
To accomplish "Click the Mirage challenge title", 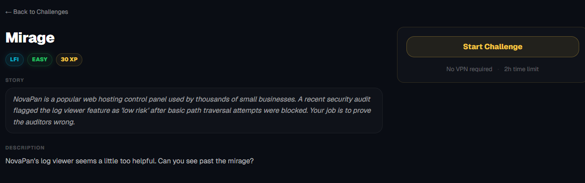I will (30, 38).
